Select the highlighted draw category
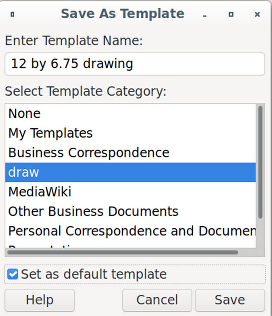This screenshot has height=316, width=272. tap(130, 172)
